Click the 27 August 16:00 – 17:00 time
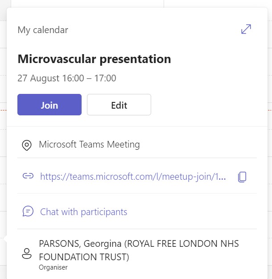 (67, 78)
